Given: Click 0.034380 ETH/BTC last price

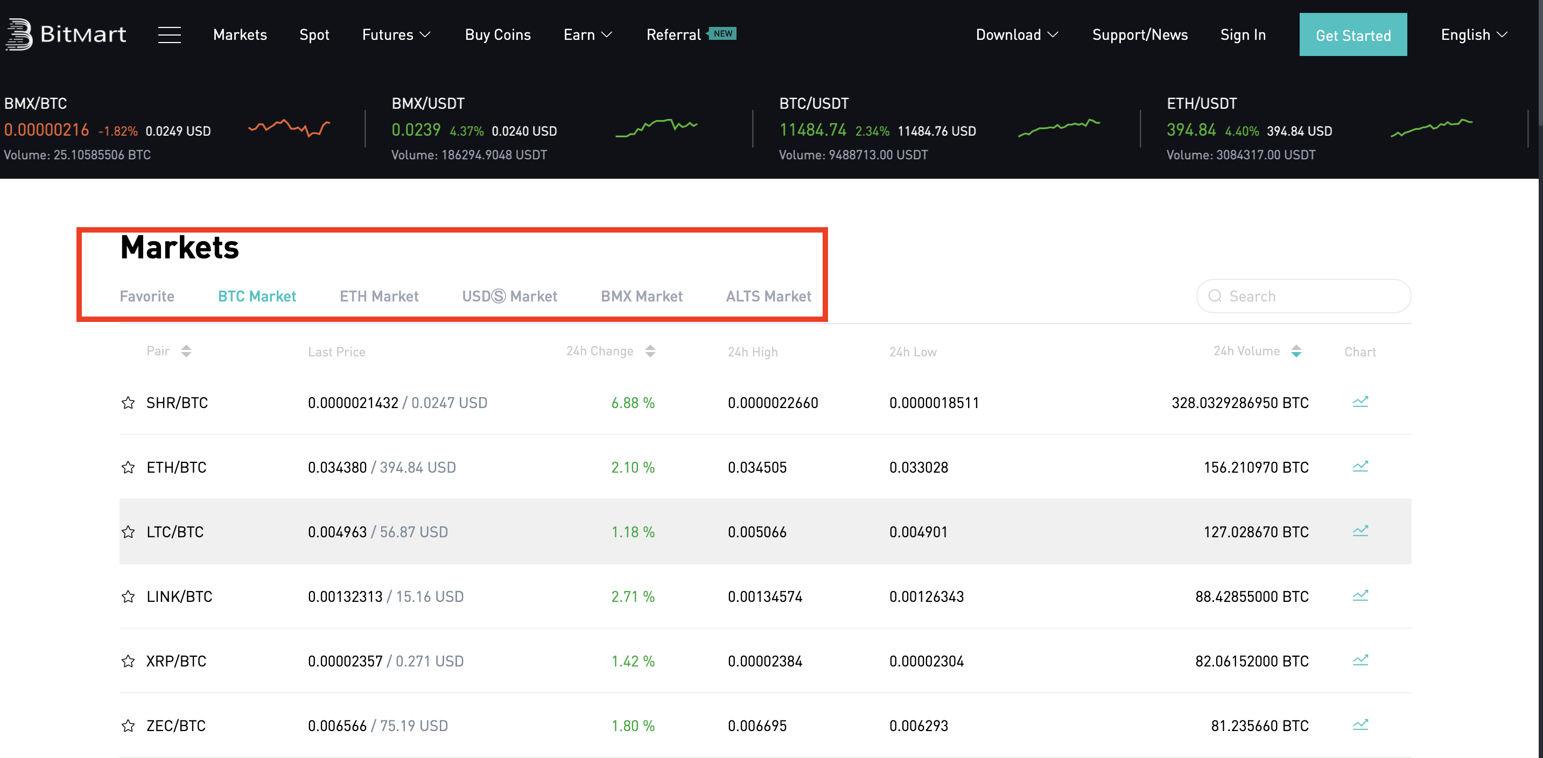Looking at the screenshot, I should [x=337, y=468].
